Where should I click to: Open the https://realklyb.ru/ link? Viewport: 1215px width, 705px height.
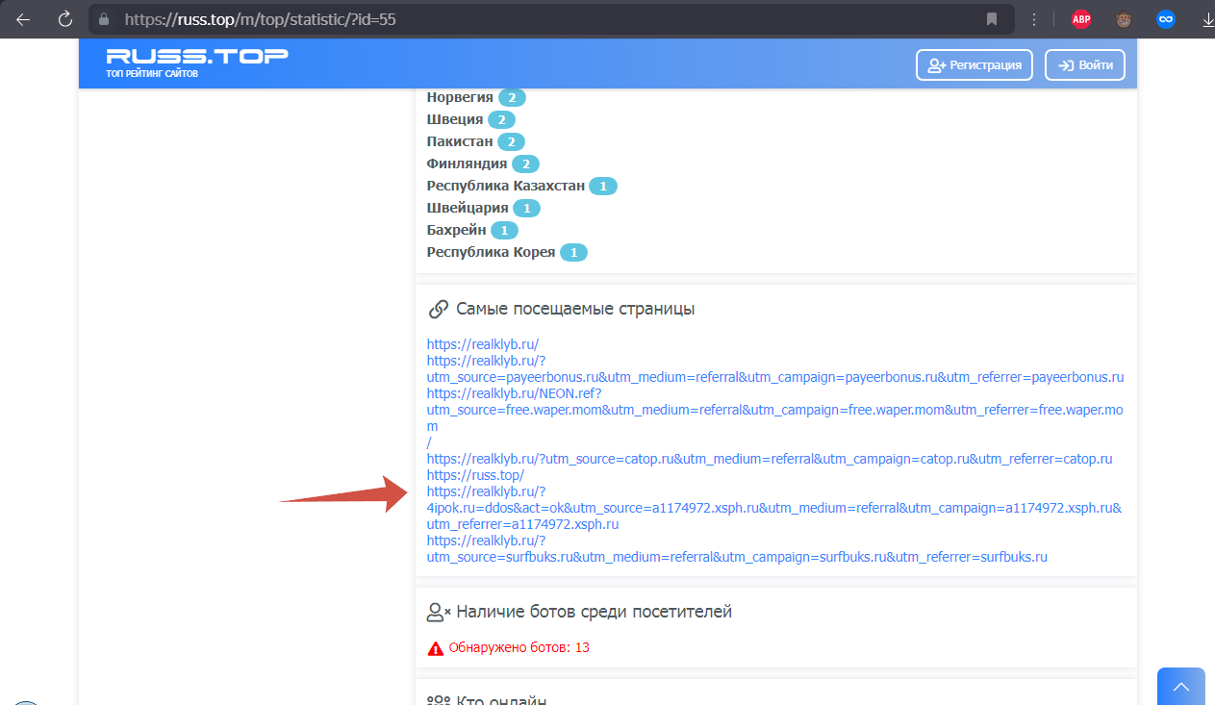[483, 343]
